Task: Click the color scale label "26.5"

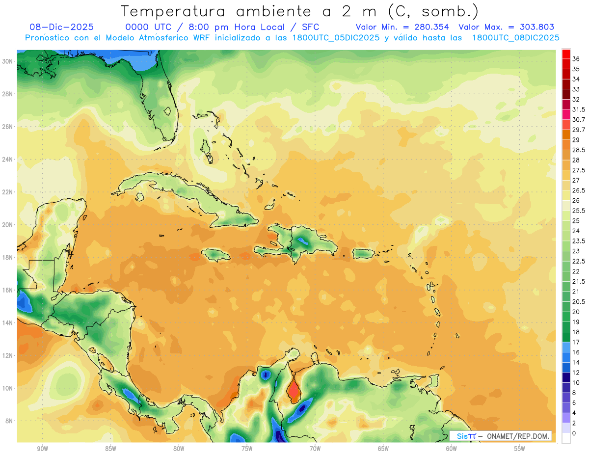Action: [579, 190]
